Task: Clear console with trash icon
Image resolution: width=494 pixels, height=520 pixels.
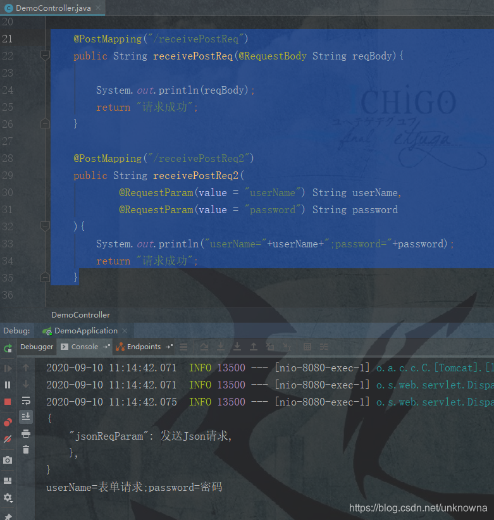Action: coord(26,450)
